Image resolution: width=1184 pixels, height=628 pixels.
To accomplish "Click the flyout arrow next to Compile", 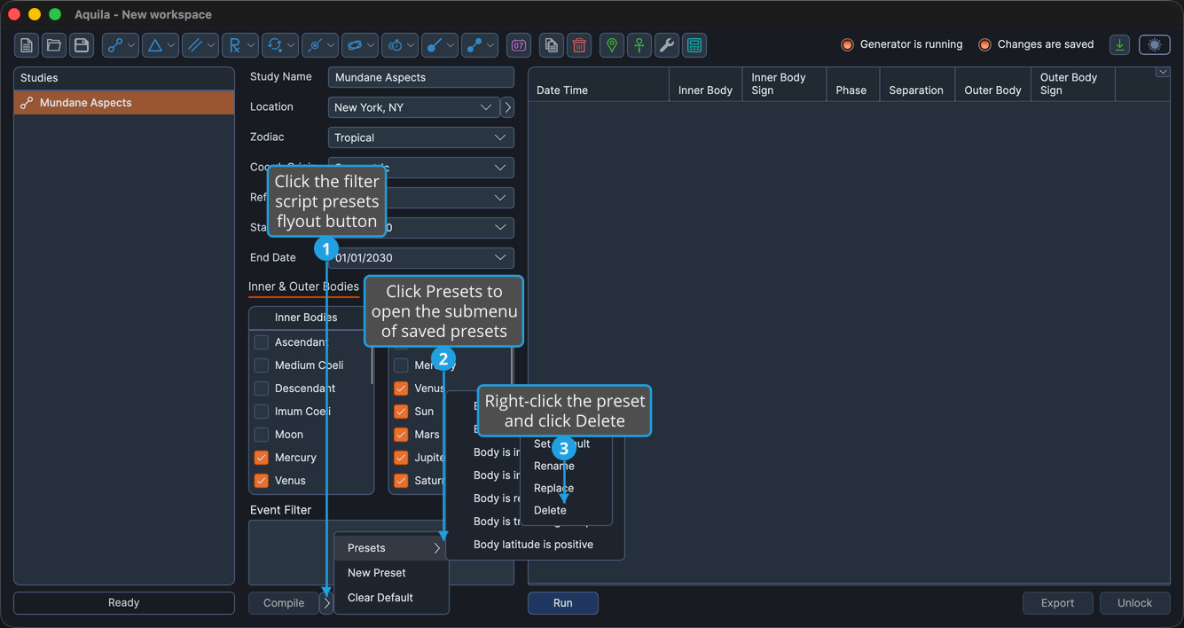I will point(326,603).
